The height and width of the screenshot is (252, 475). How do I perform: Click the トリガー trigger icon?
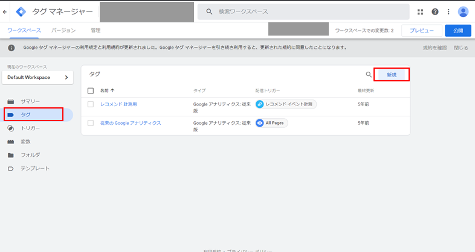click(x=11, y=128)
